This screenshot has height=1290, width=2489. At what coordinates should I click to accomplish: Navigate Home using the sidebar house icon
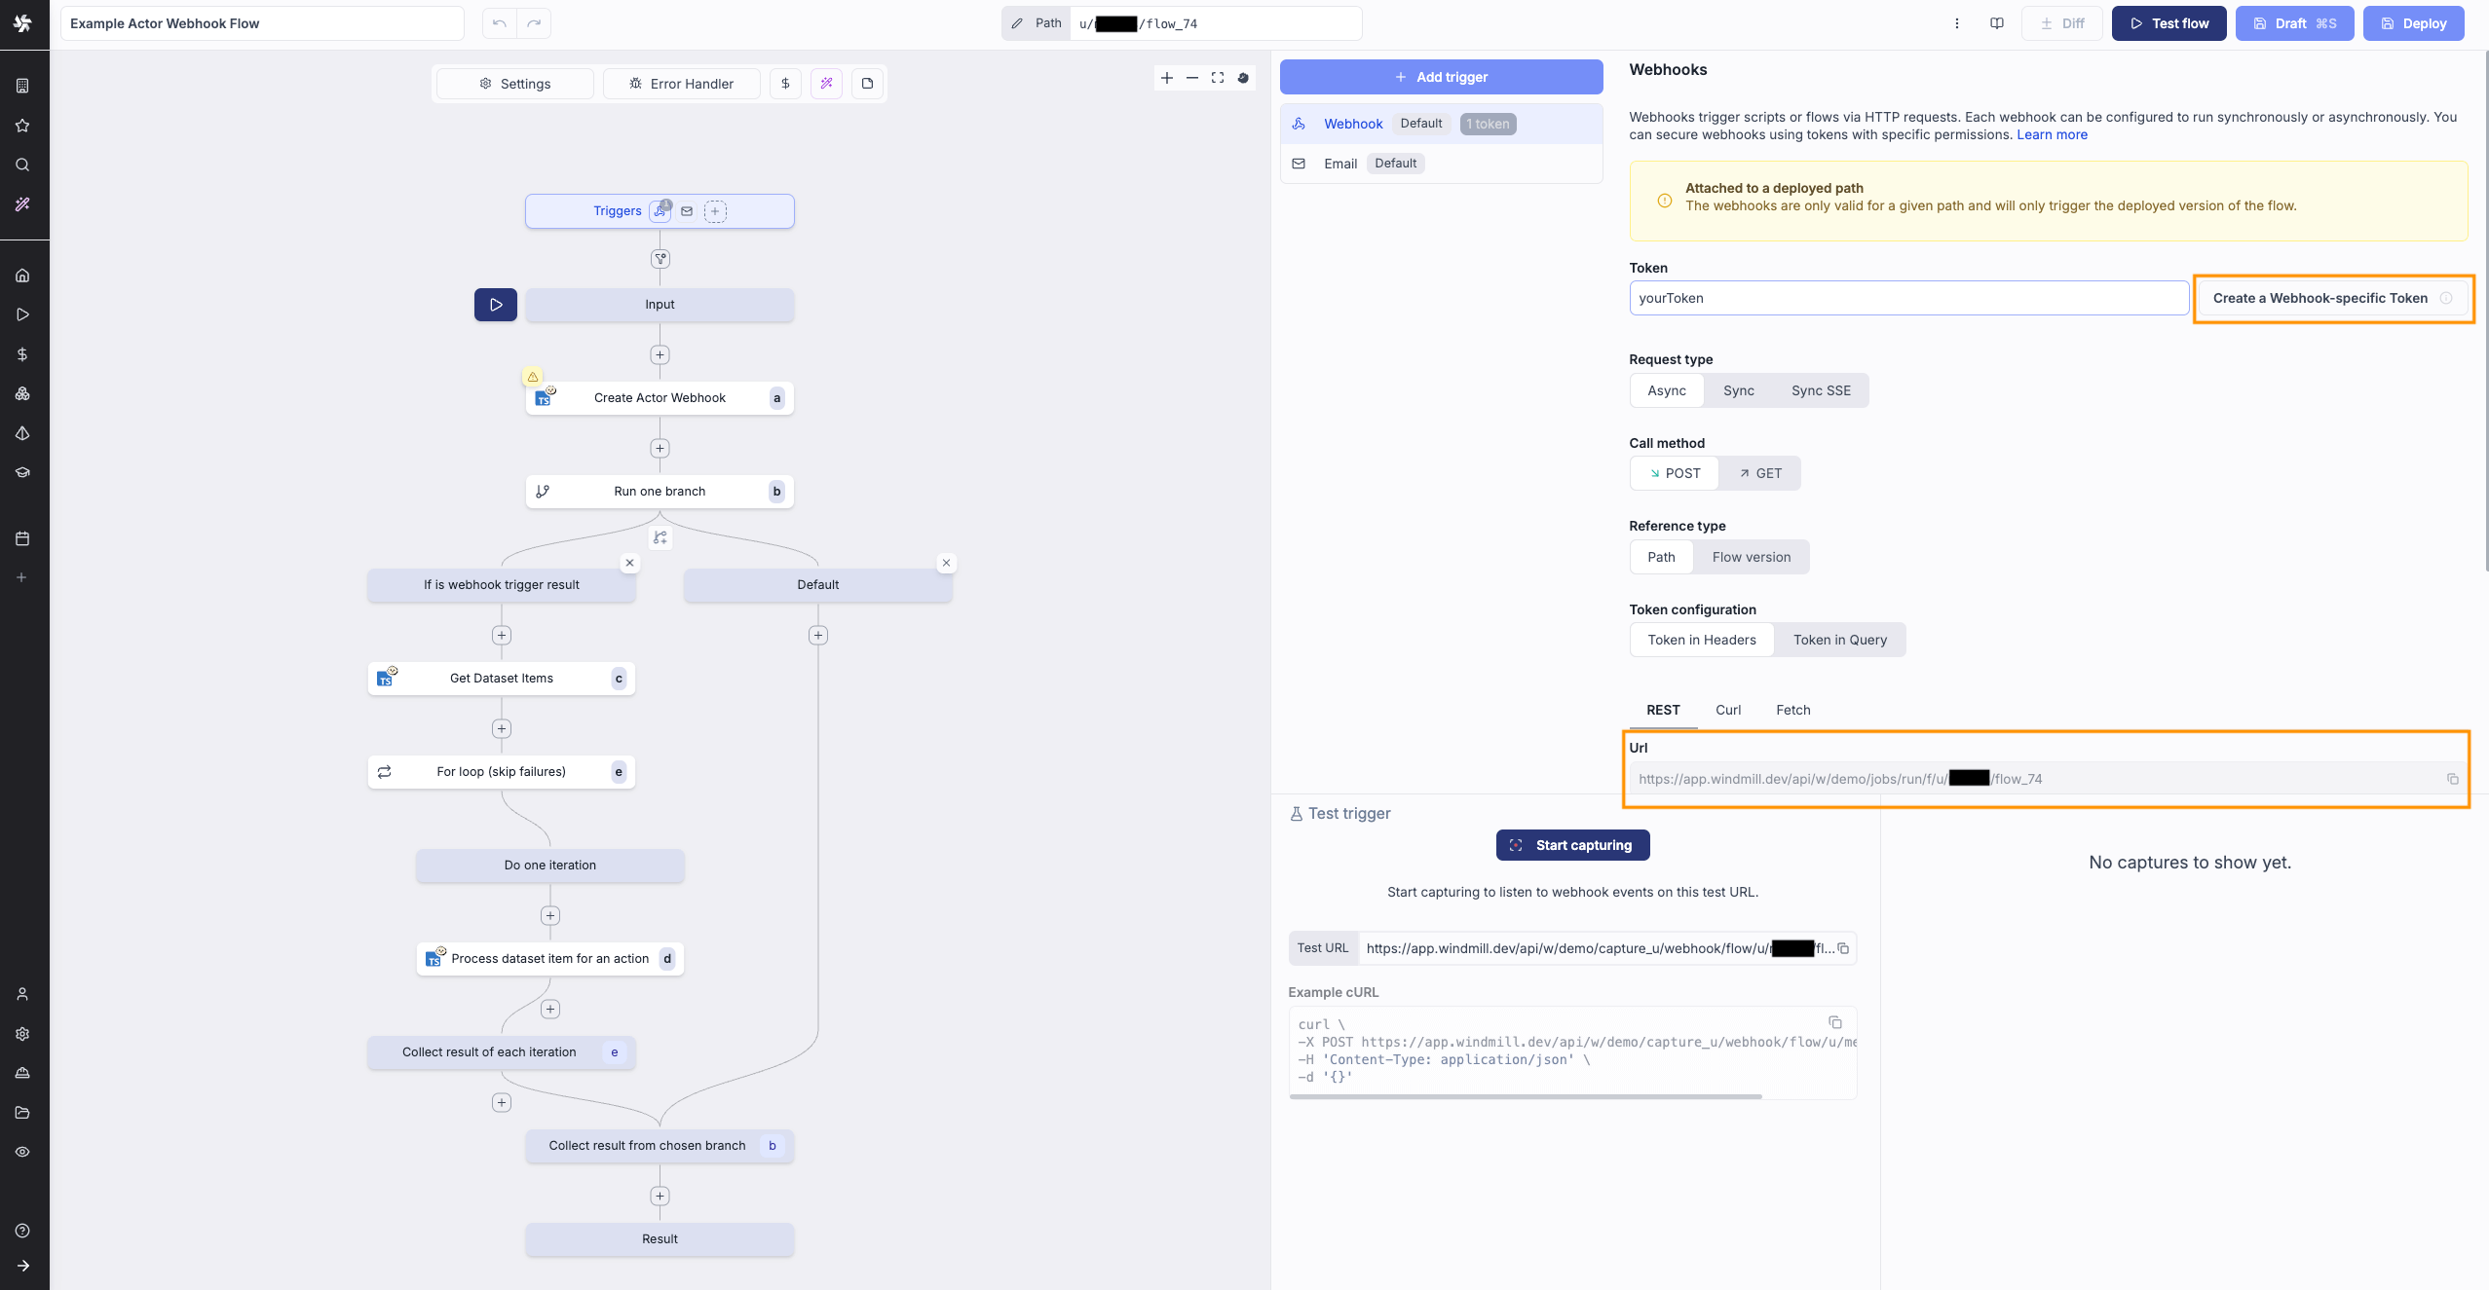(x=21, y=275)
